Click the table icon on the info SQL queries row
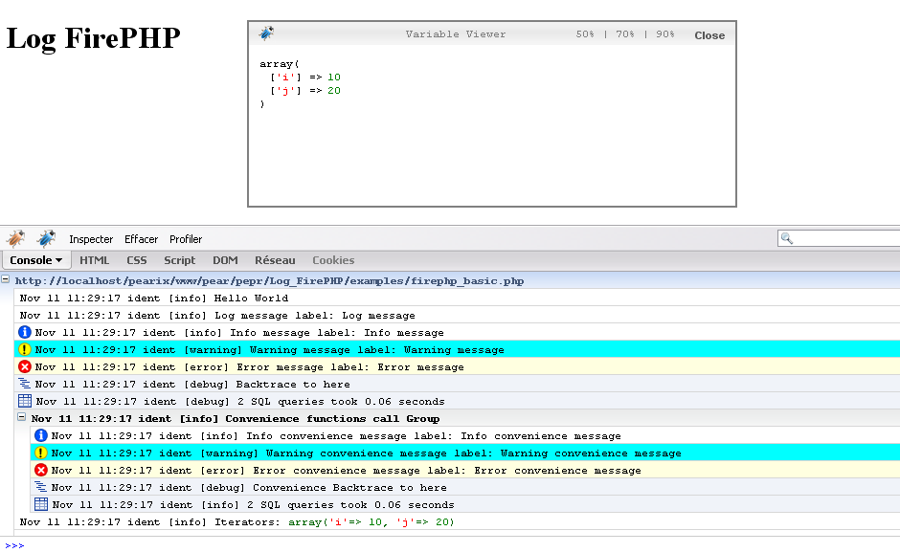Image resolution: width=900 pixels, height=553 pixels. tap(41, 504)
